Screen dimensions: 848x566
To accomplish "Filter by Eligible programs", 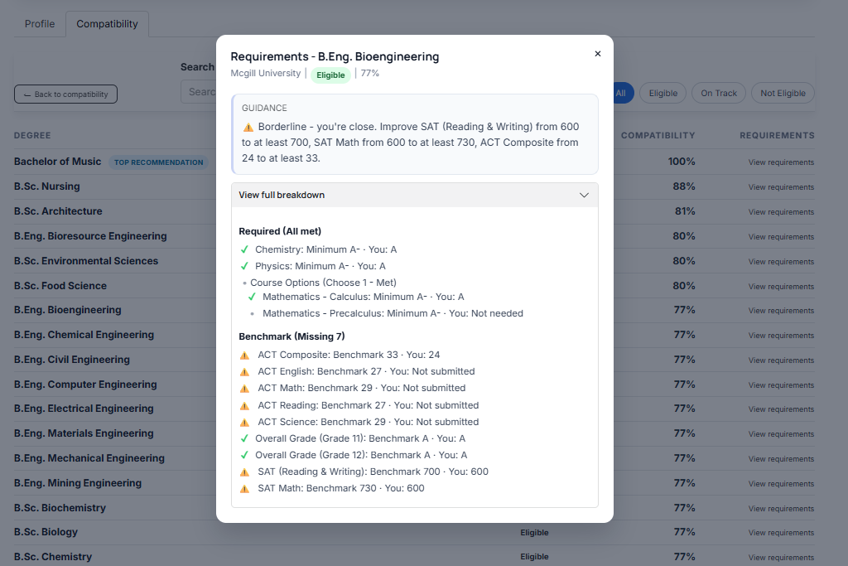I will 663,93.
